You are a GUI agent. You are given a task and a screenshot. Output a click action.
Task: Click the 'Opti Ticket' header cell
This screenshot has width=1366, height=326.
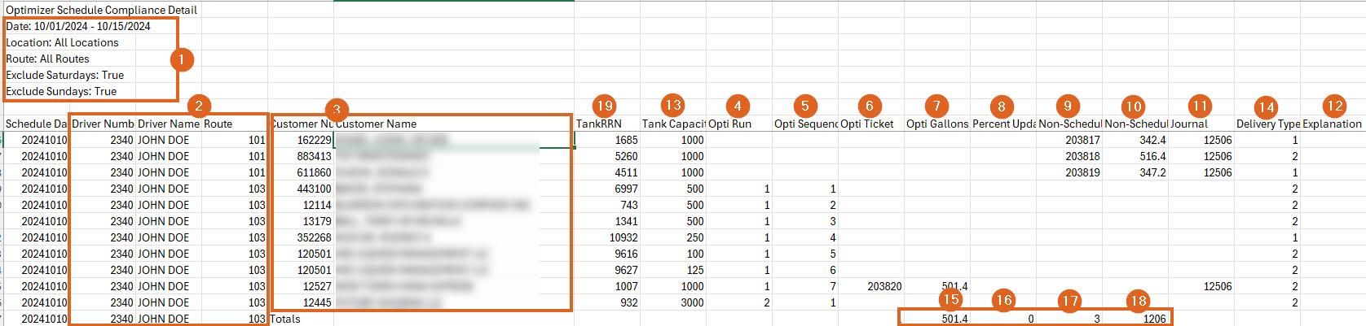871,124
